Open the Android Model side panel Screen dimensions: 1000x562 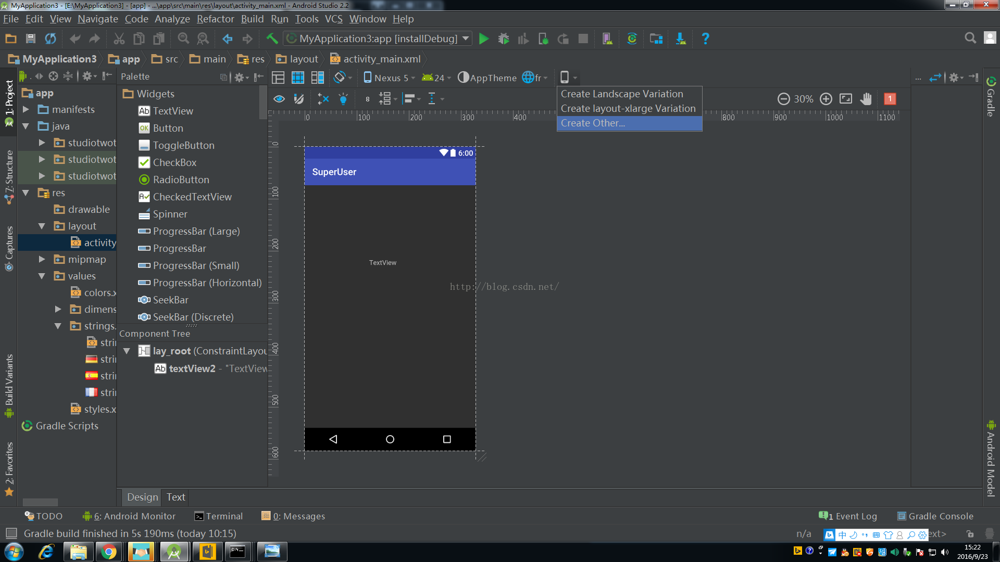tap(991, 458)
